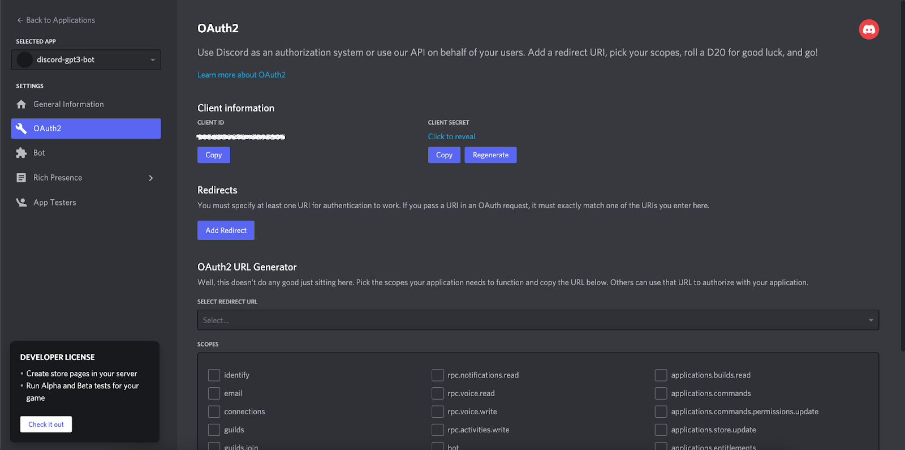Open Rich Presence settings
The width and height of the screenshot is (905, 450).
tap(86, 178)
